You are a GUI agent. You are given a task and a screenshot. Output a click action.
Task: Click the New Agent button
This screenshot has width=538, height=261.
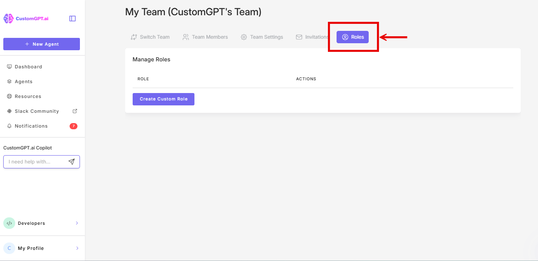point(41,44)
